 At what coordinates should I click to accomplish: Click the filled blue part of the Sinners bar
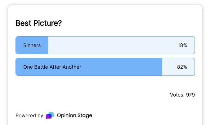pos(44,45)
